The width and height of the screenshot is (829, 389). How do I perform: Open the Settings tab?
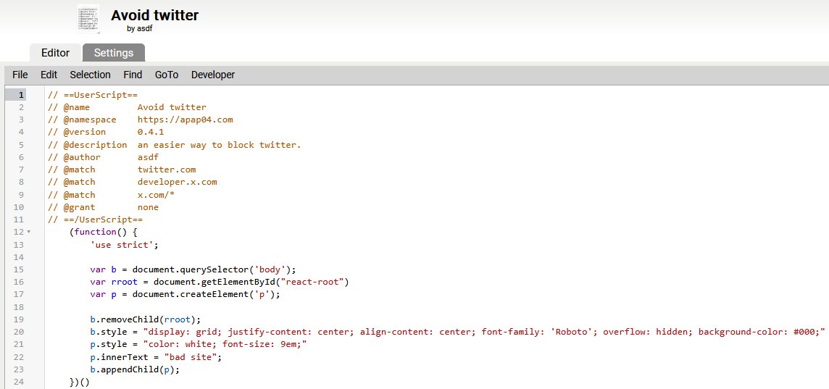(114, 53)
